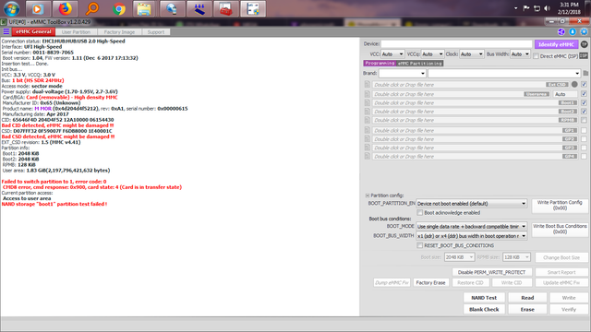The height and width of the screenshot is (332, 591).
Task: Open the media player taskbar icon
Action: (37, 8)
